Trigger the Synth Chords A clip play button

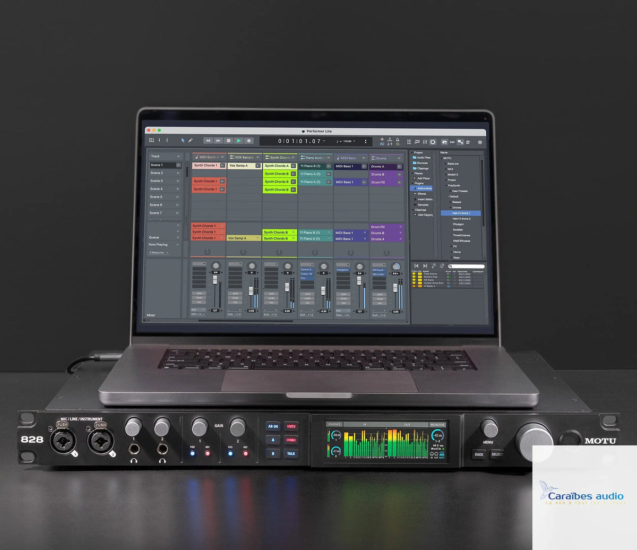click(x=293, y=166)
